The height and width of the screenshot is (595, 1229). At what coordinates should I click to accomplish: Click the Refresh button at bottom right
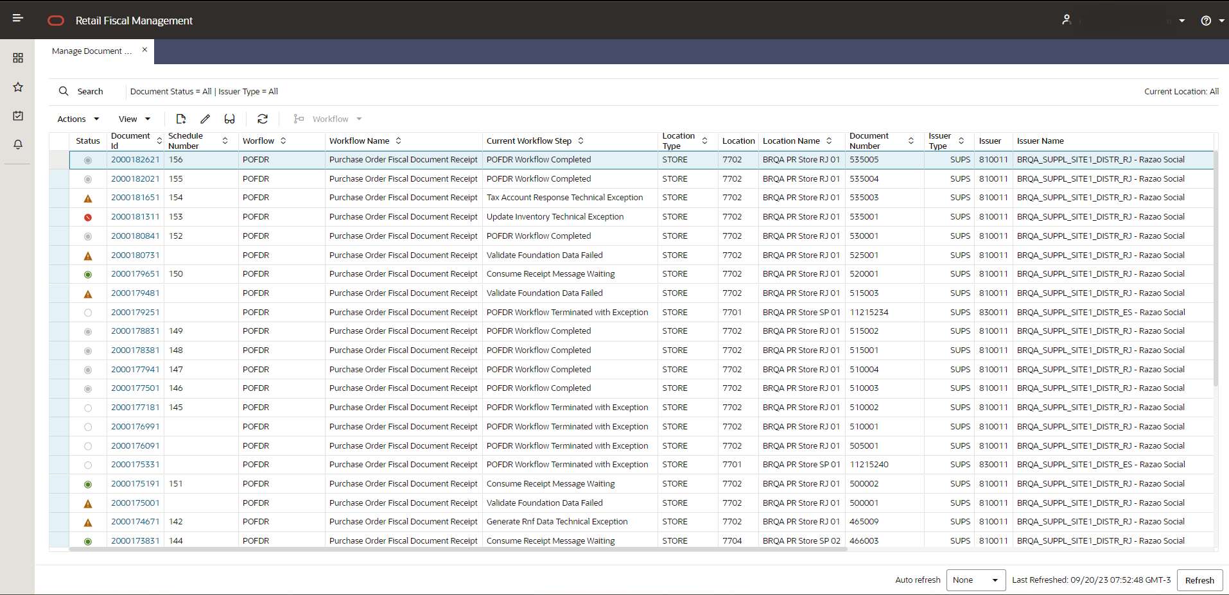click(1199, 580)
